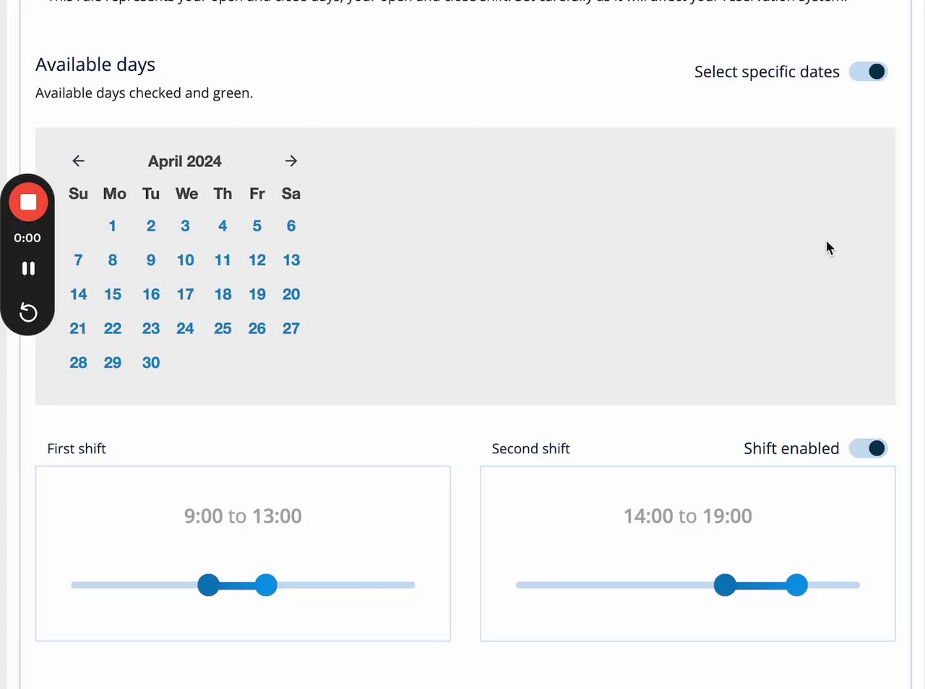Go to the previous month in calendar

click(x=78, y=161)
